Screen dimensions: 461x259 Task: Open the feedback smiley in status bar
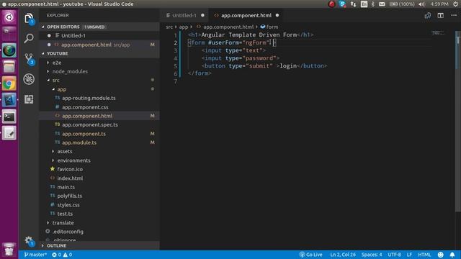pyautogui.click(x=440, y=255)
